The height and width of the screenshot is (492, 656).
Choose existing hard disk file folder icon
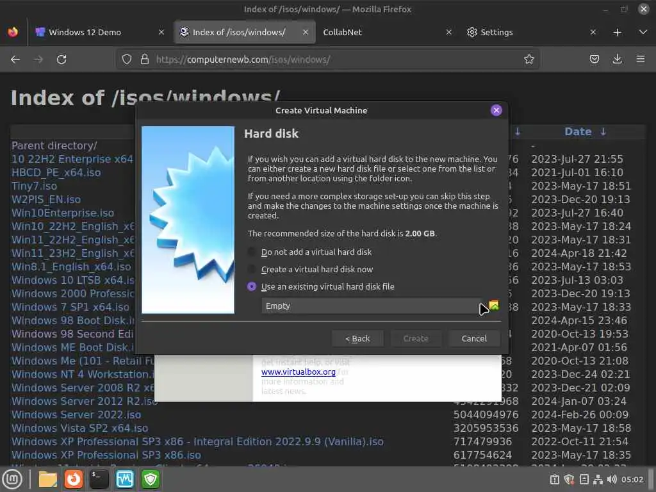(494, 306)
